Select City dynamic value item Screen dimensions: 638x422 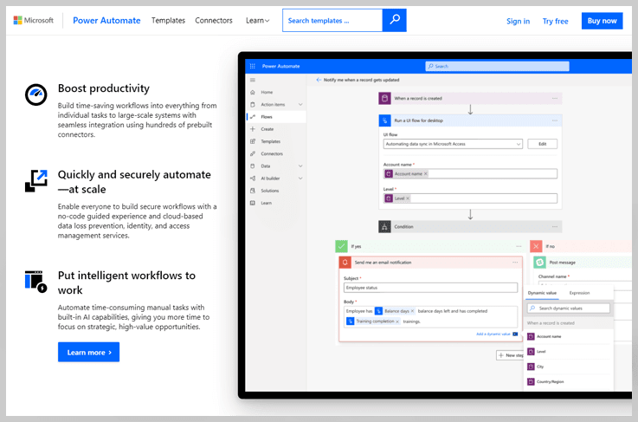(x=569, y=367)
